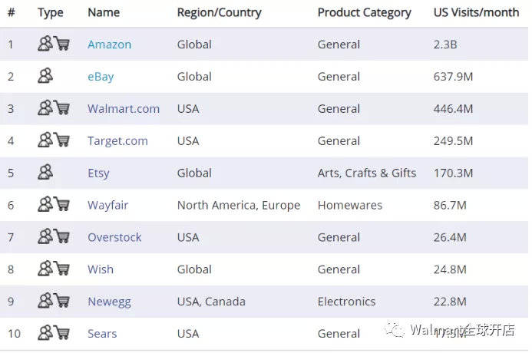Open the Amazon link
The image size is (532, 353).
click(x=109, y=45)
